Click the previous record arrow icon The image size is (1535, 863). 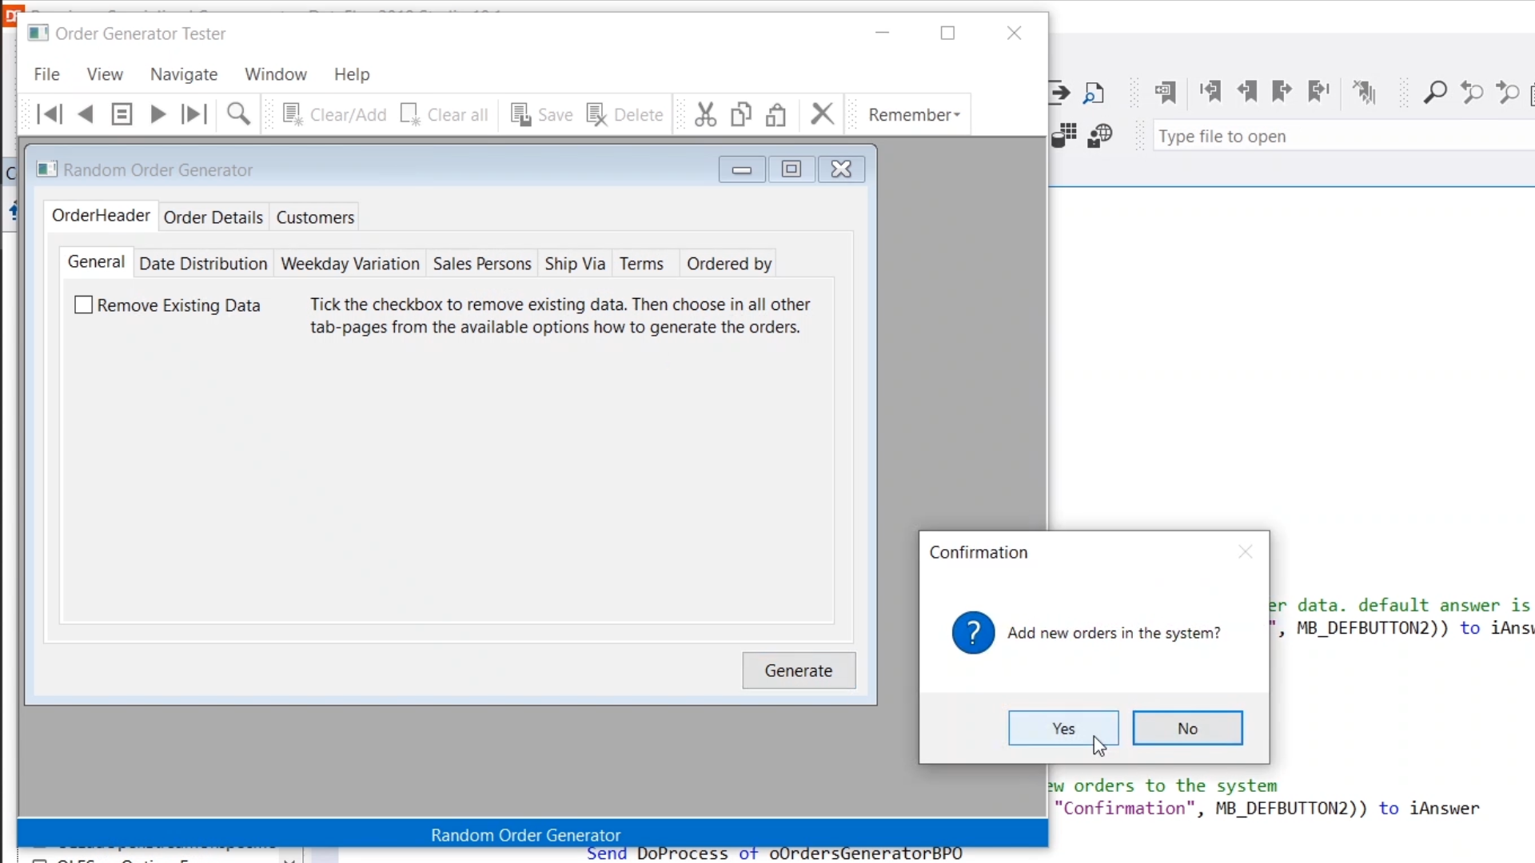(x=86, y=114)
